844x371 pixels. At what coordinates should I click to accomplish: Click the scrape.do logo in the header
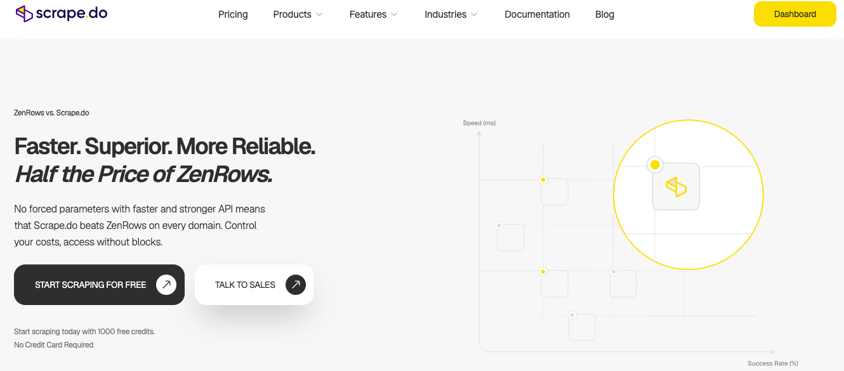click(x=62, y=13)
